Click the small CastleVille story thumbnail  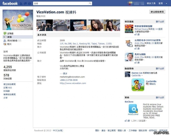(x=127, y=74)
